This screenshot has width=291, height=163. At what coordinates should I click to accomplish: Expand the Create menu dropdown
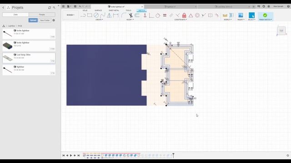[99, 19]
